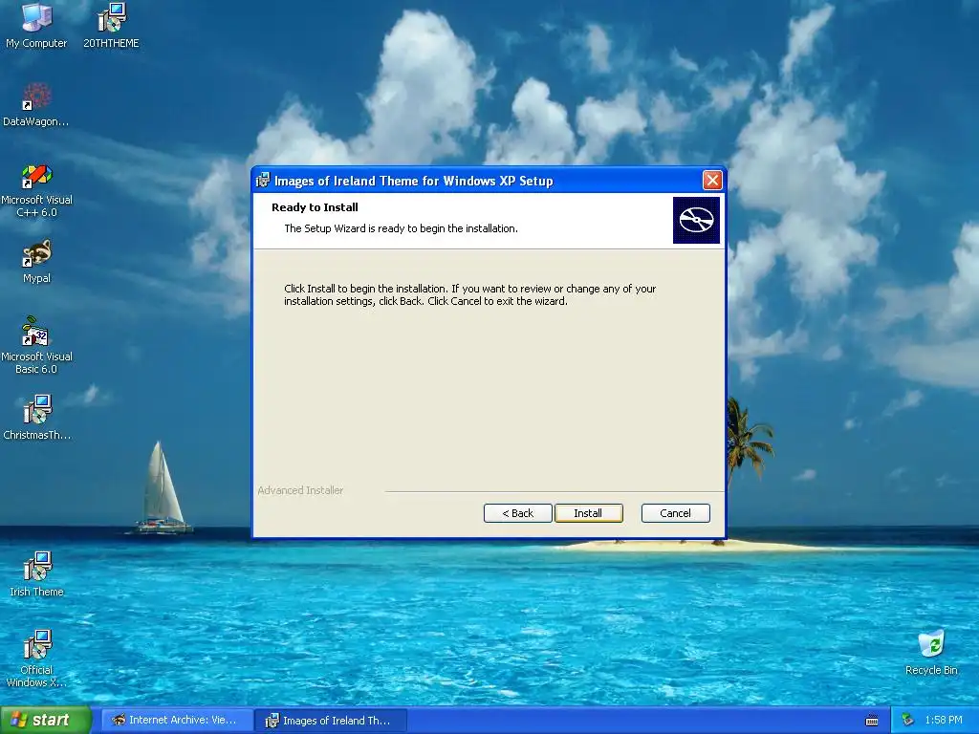Image resolution: width=979 pixels, height=734 pixels.
Task: Click the system tray network icon
Action: (x=908, y=721)
